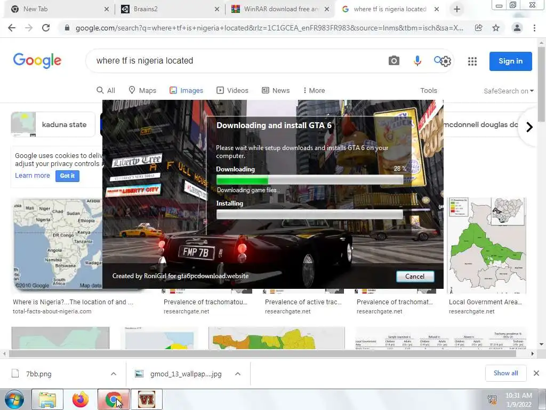Image resolution: width=546 pixels, height=410 pixels.
Task: Click the Downloading progress bar
Action: pyautogui.click(x=310, y=180)
